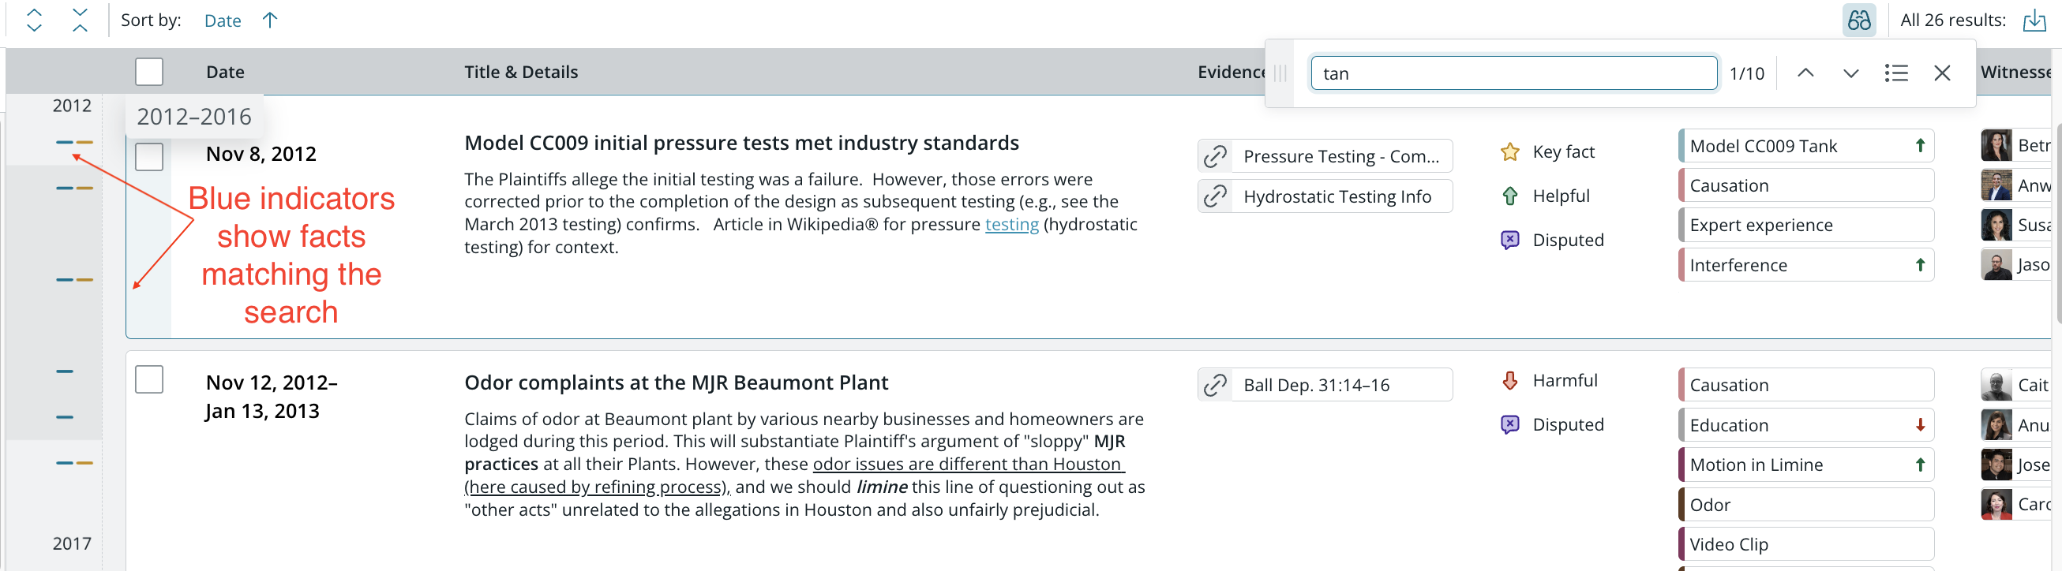The width and height of the screenshot is (2062, 571).
Task: Select the Nov 12, 2012 fact checkbox
Action: 149,379
